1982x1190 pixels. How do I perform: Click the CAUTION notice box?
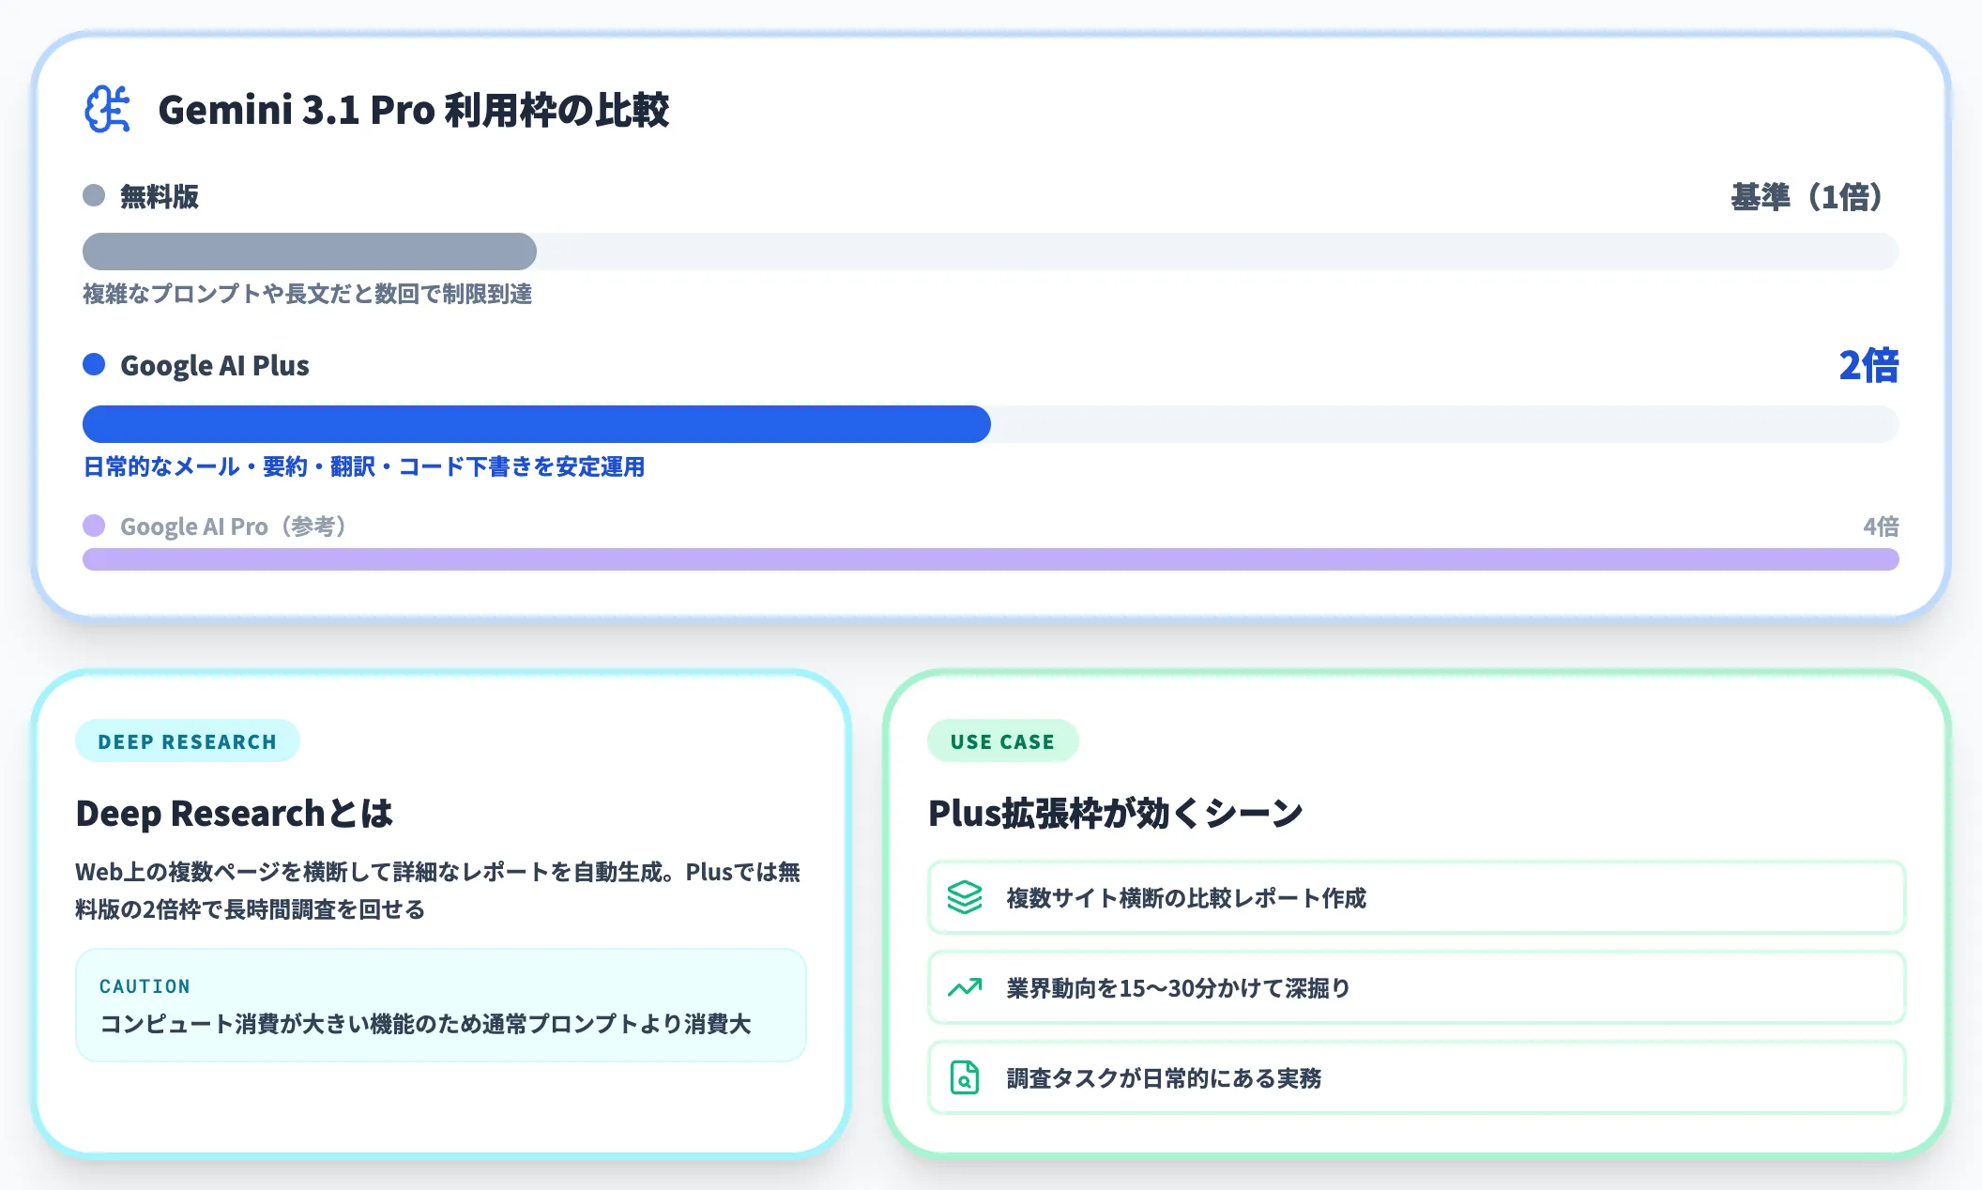441,1005
